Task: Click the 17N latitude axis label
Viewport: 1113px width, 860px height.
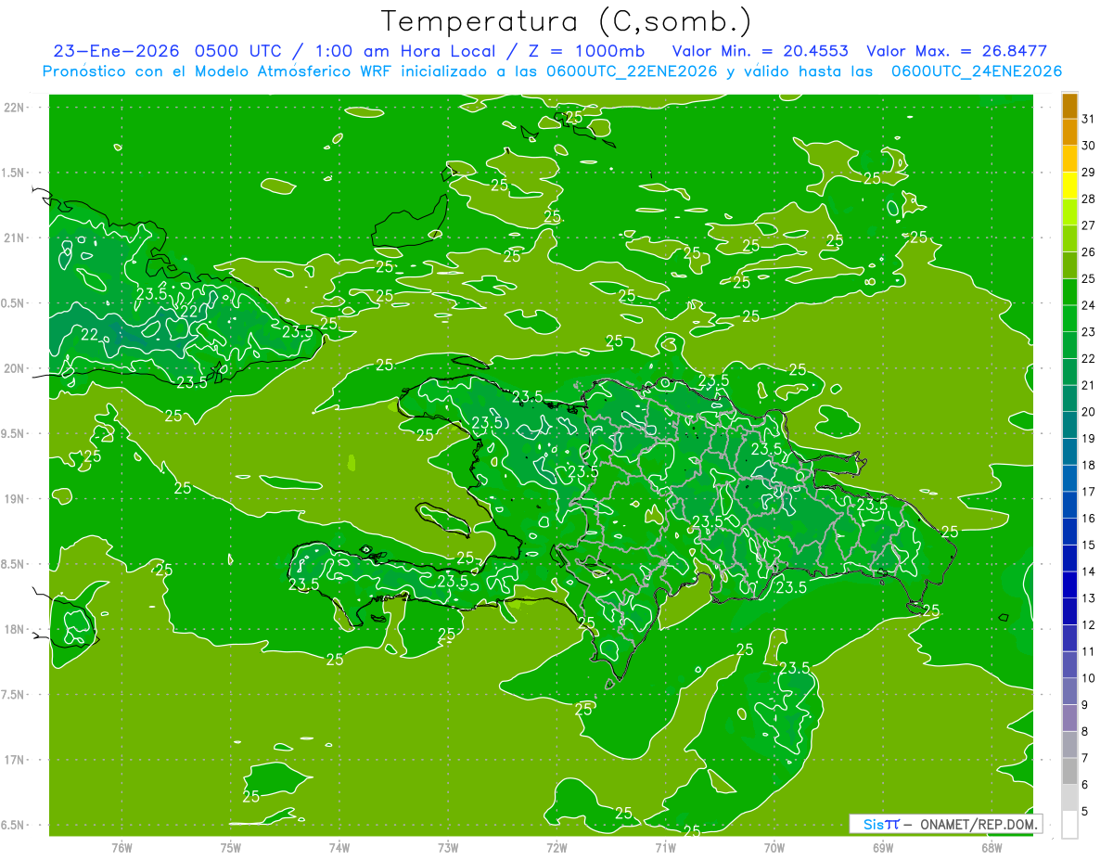Action: [x=14, y=760]
